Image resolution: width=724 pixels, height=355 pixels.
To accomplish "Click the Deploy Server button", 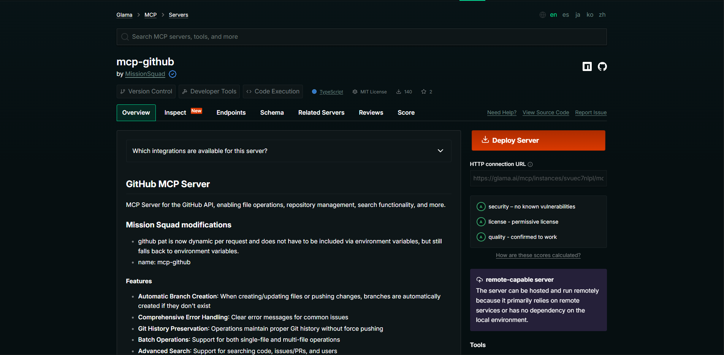I will click(x=538, y=140).
